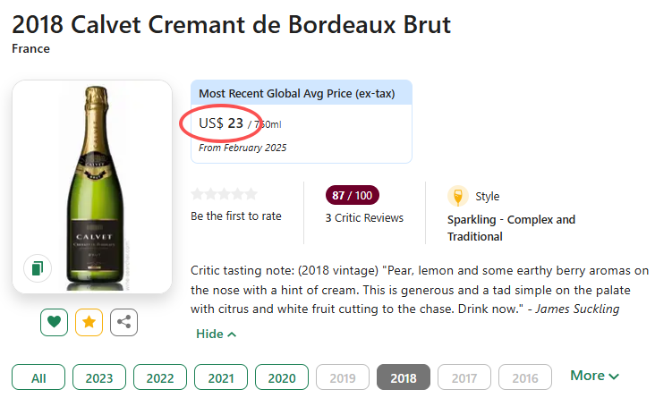The width and height of the screenshot is (655, 398).
Task: Choose the 2017 vintage tab
Action: [x=464, y=377]
